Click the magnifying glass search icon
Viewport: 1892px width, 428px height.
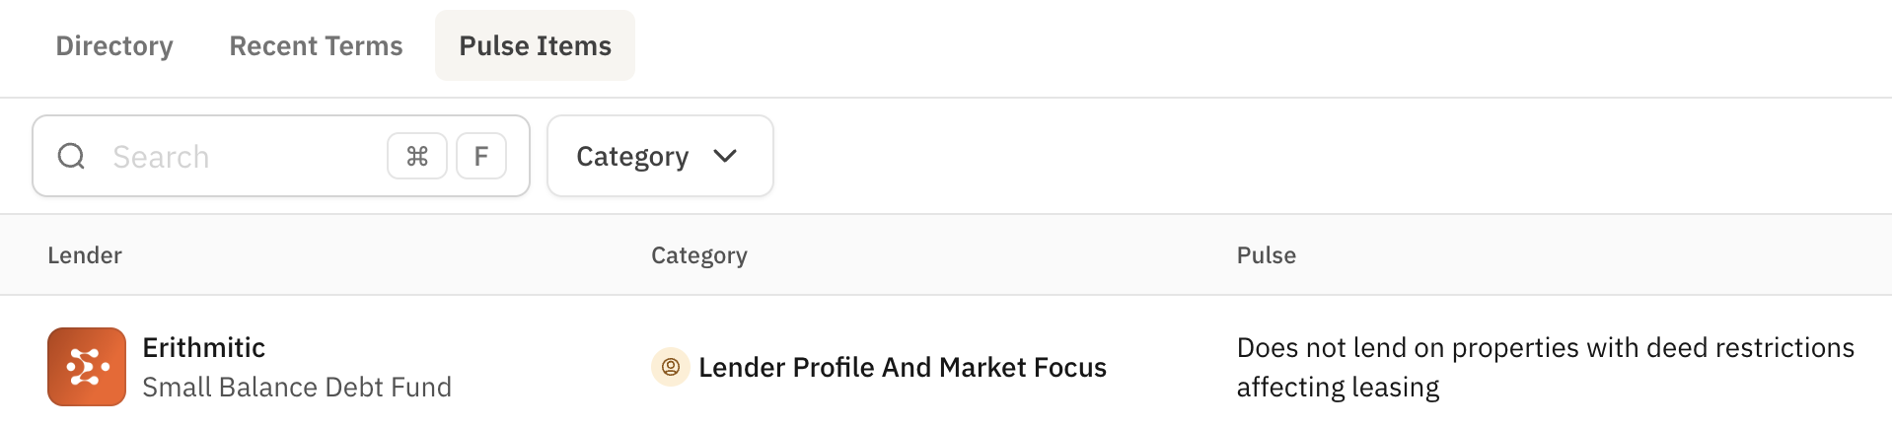tap(71, 156)
